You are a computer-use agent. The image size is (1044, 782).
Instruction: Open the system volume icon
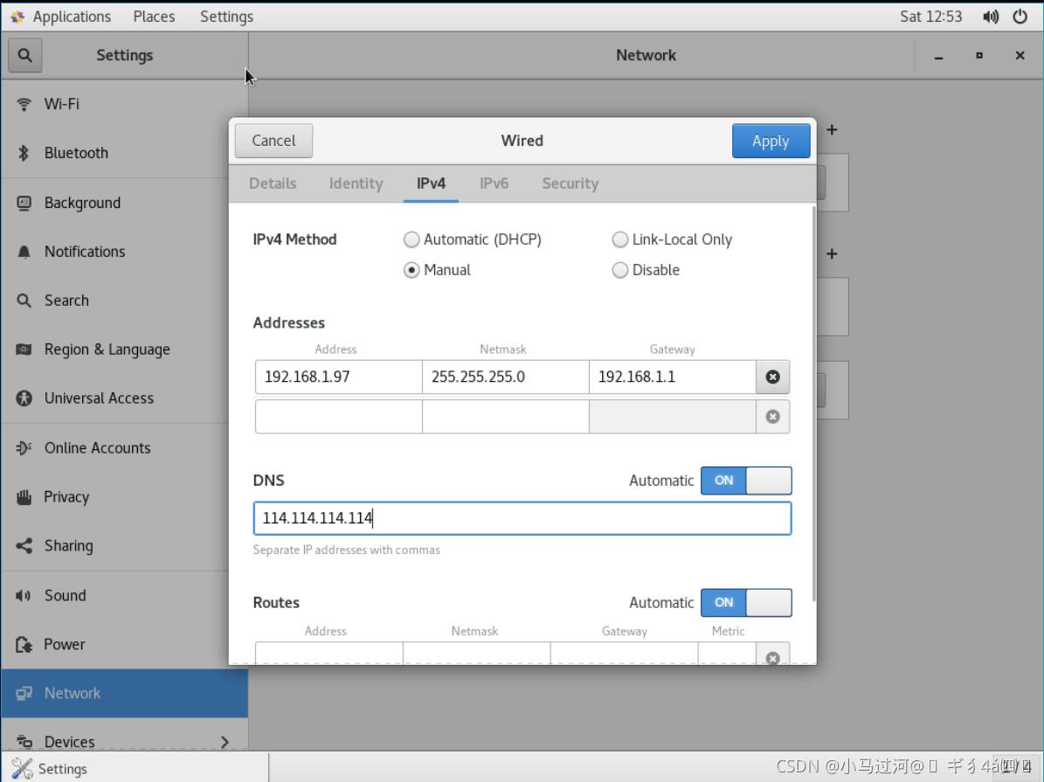pos(991,17)
